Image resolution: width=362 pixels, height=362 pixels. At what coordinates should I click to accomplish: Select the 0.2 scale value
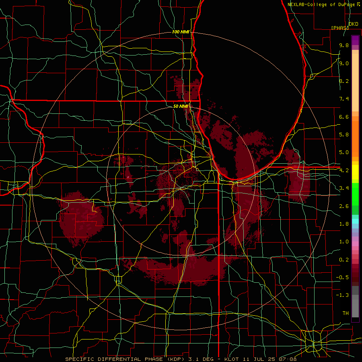[344, 260]
